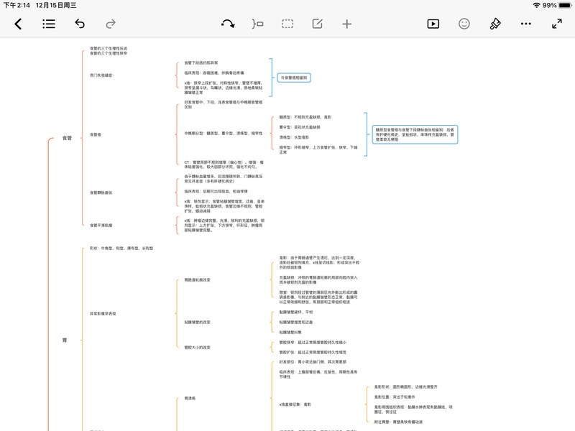Select the subtopic 食管平滑肌瘤
Screen dimensions: 575x431
click(101, 226)
